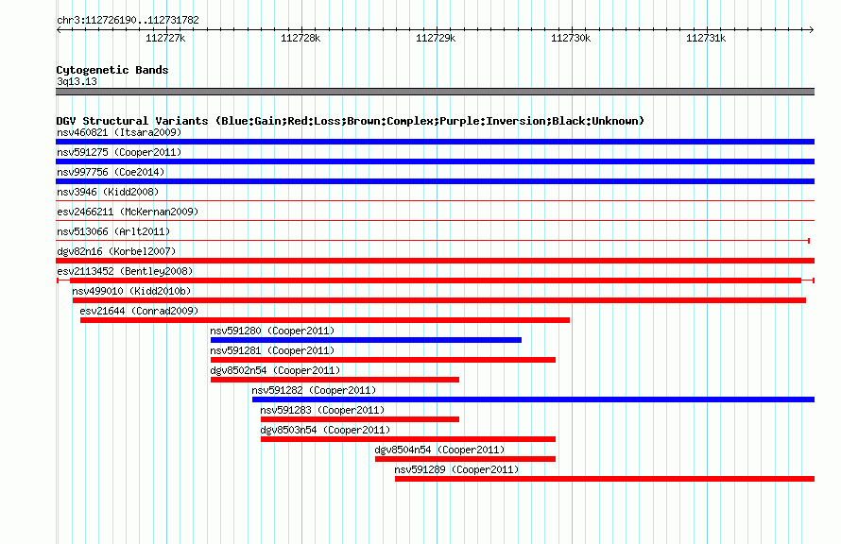Screen dimensions: 841x544
Task: Select the nsv591281 (Cooper2011) label
Action: [x=272, y=350]
